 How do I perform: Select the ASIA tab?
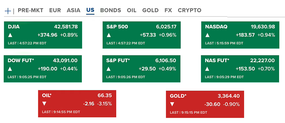coord(74,11)
